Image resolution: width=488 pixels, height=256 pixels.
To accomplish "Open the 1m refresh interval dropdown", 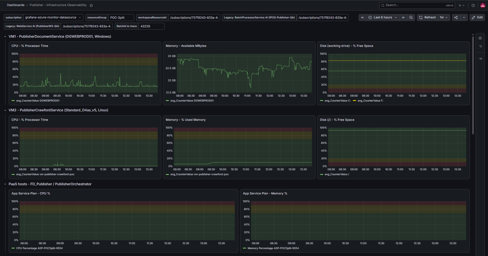I will [444, 18].
